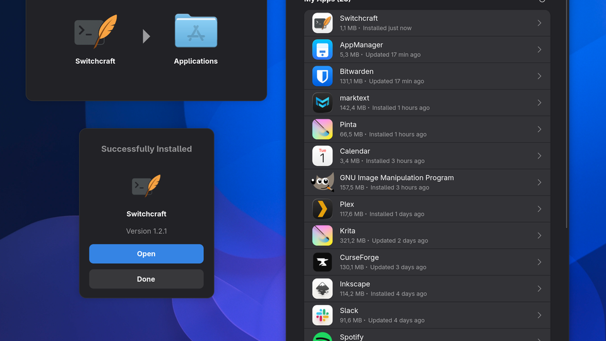606x341 pixels.
Task: Click "131,1 MB · Updated 17 min ago"
Action: 382,81
